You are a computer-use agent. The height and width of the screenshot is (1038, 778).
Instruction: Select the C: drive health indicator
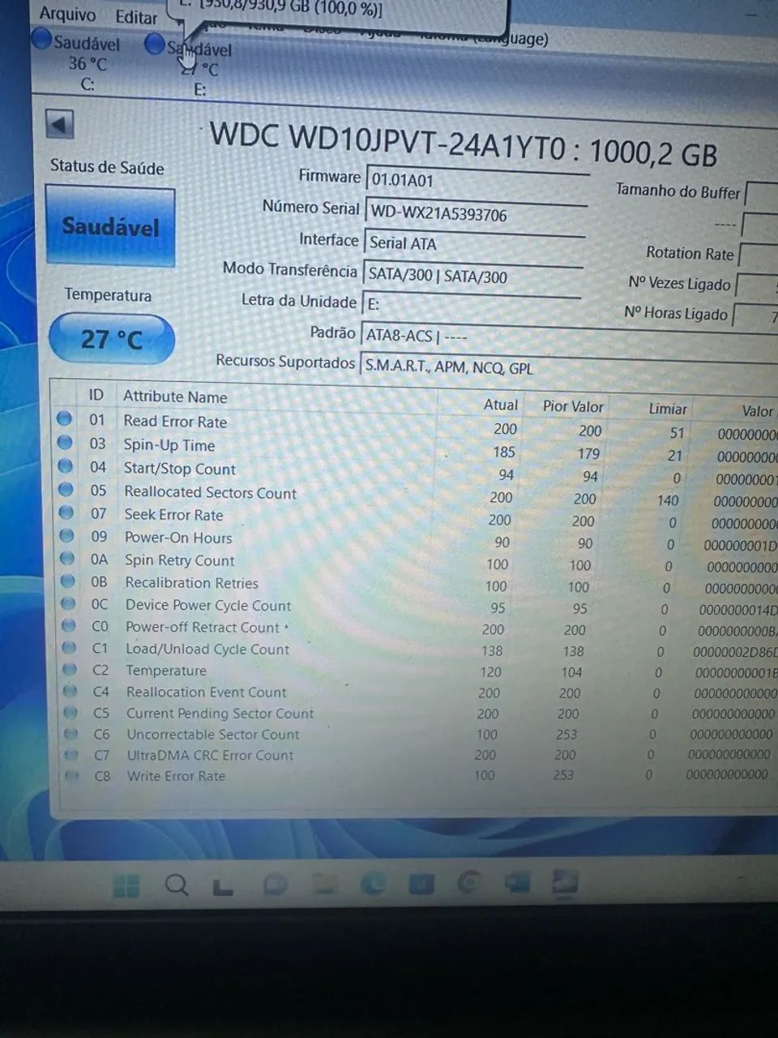point(78,61)
